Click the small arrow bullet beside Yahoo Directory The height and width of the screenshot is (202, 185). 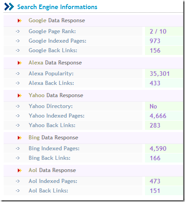pyautogui.click(x=18, y=106)
